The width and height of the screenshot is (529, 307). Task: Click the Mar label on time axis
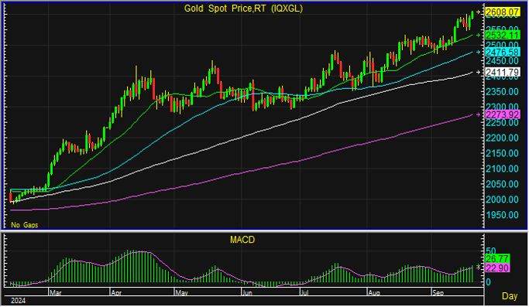[55, 292]
